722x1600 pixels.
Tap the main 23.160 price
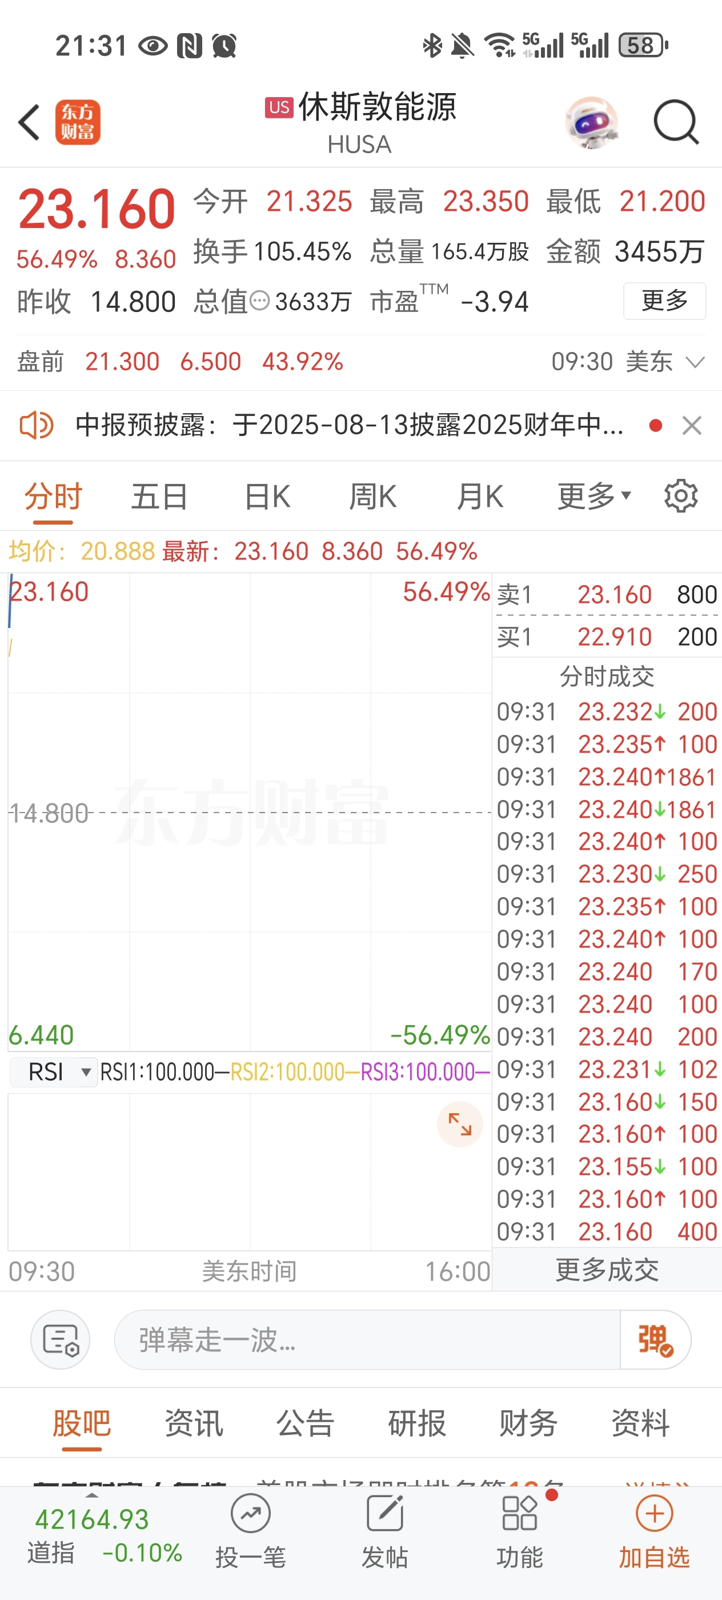click(97, 209)
